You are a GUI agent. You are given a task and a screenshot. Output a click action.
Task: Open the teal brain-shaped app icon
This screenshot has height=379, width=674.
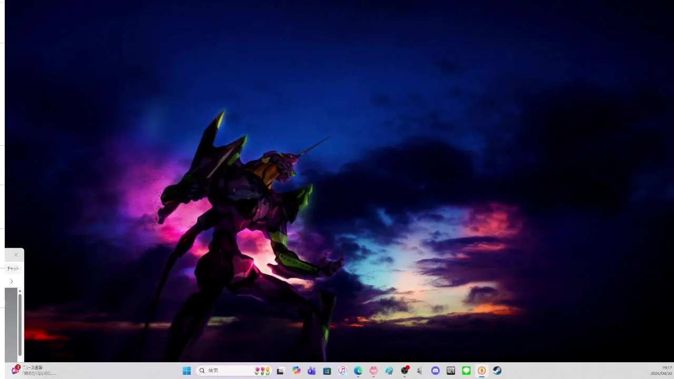pos(389,371)
